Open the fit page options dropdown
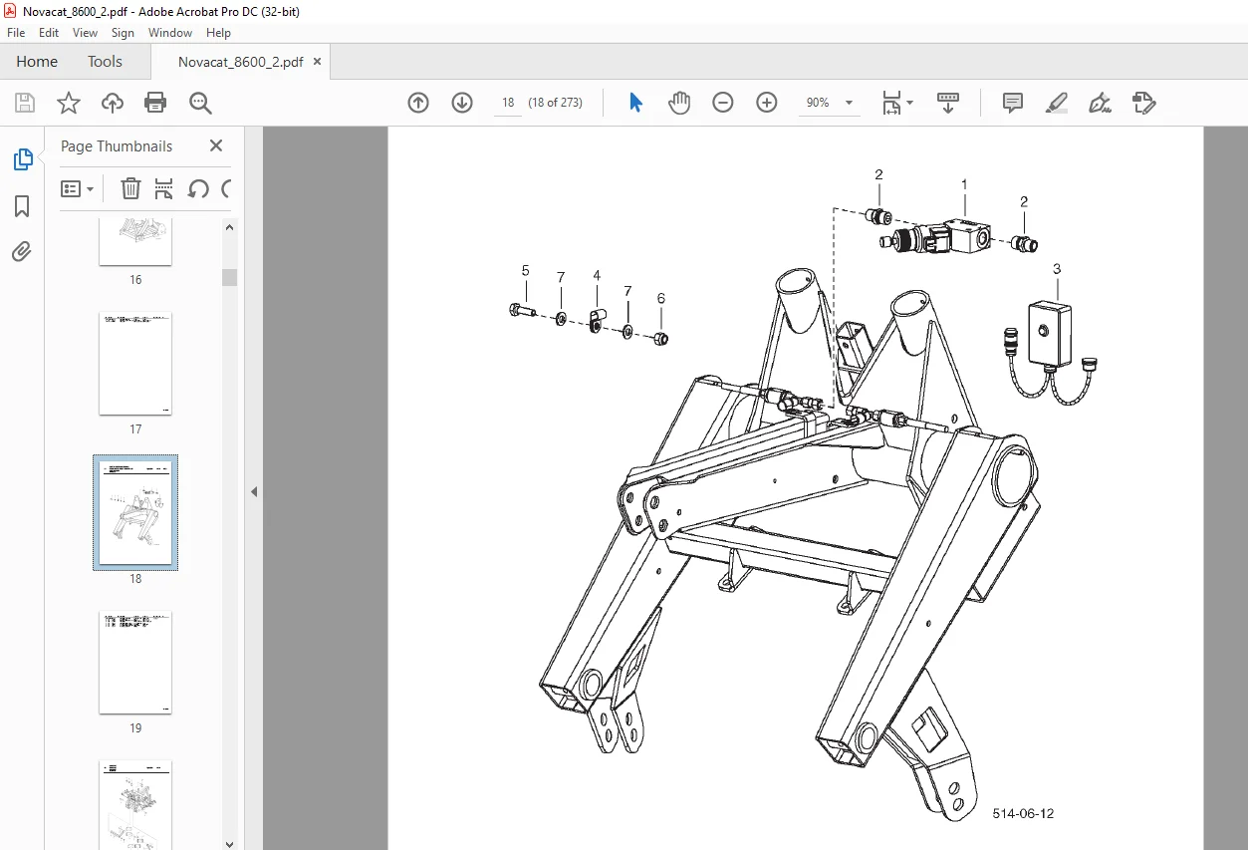Screen dimensions: 1248x850 tap(896, 103)
